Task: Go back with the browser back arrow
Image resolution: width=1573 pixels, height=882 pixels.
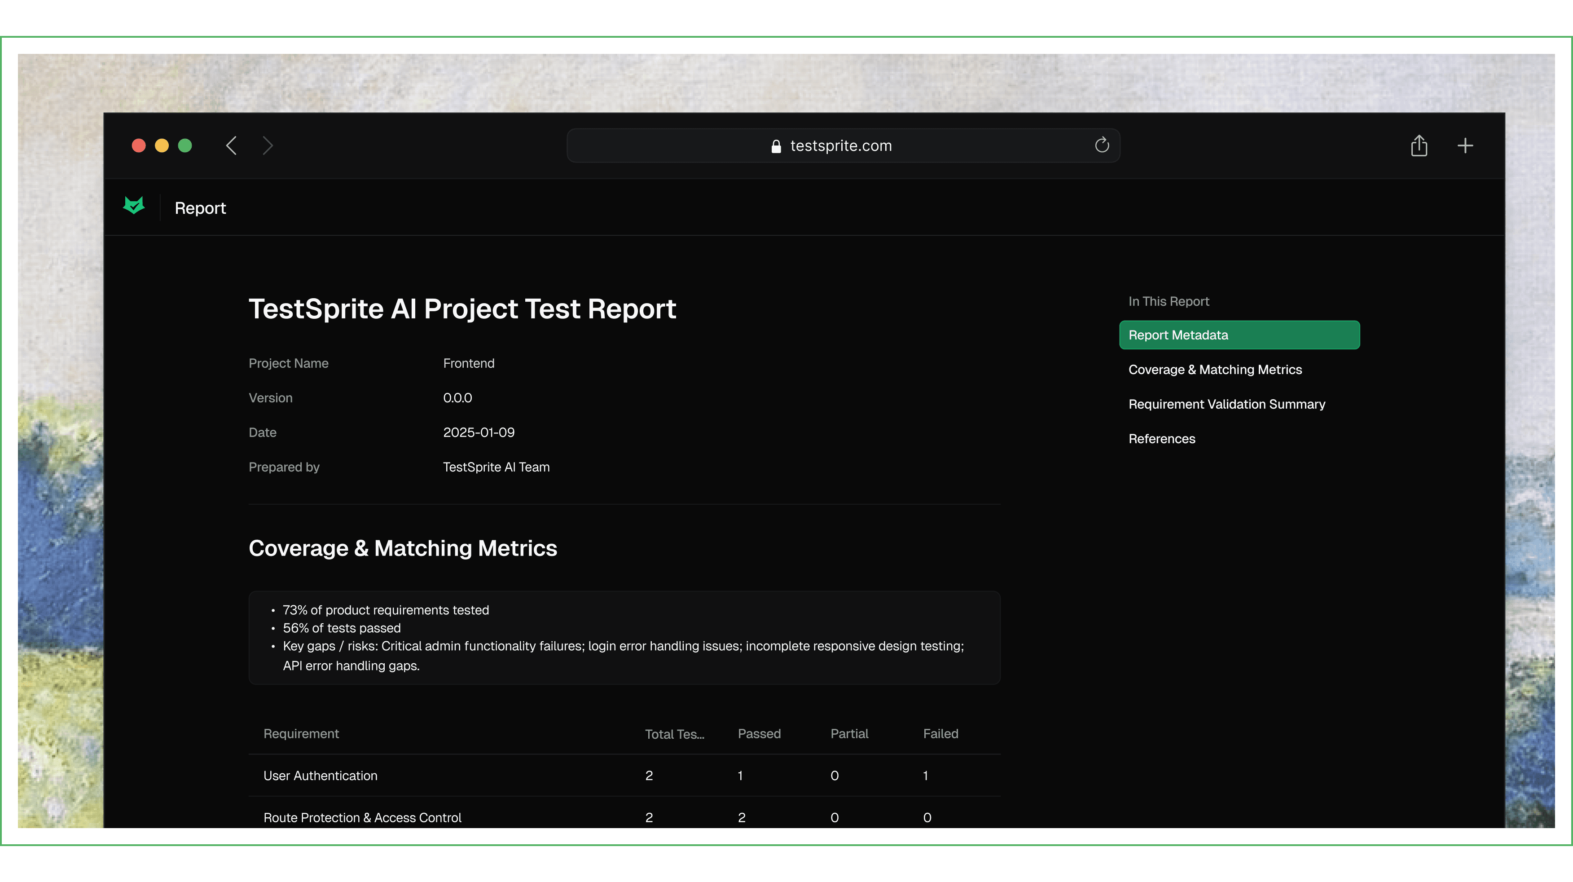Action: tap(232, 146)
